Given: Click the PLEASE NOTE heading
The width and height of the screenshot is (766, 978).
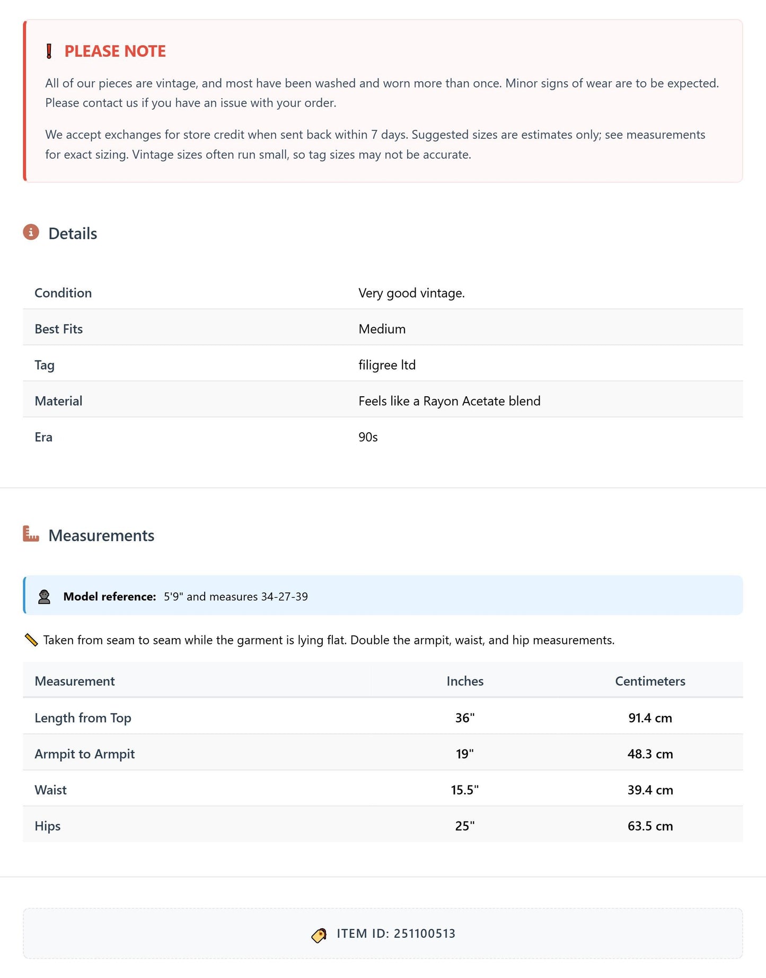Looking at the screenshot, I should click(x=115, y=51).
